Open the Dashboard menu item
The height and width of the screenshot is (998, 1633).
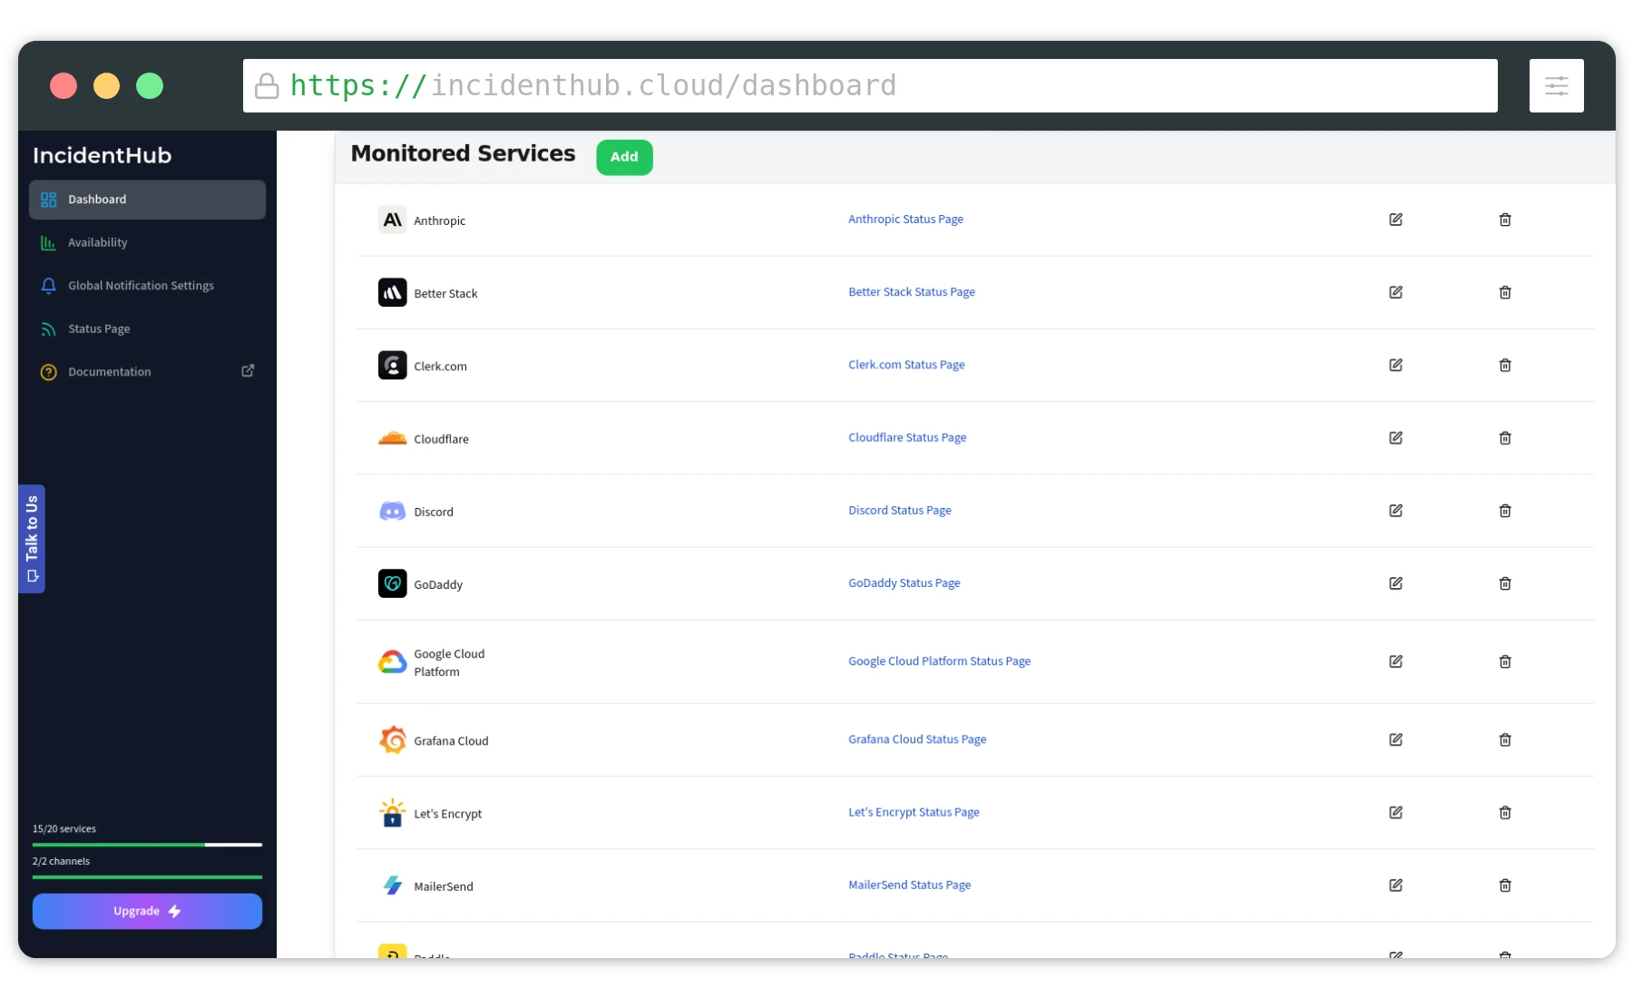pos(147,200)
